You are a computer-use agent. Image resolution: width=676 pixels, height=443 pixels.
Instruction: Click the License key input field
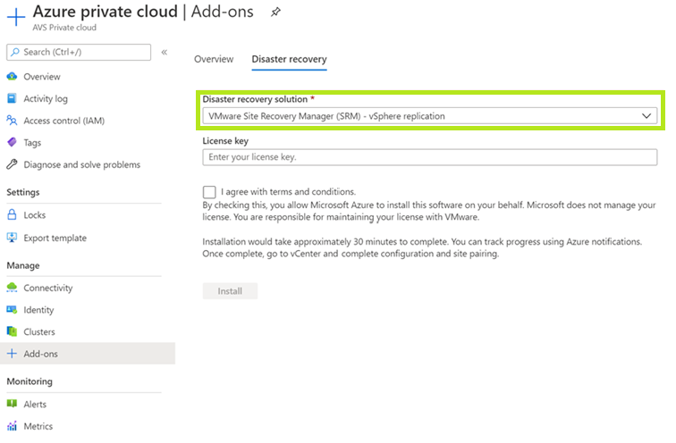430,157
